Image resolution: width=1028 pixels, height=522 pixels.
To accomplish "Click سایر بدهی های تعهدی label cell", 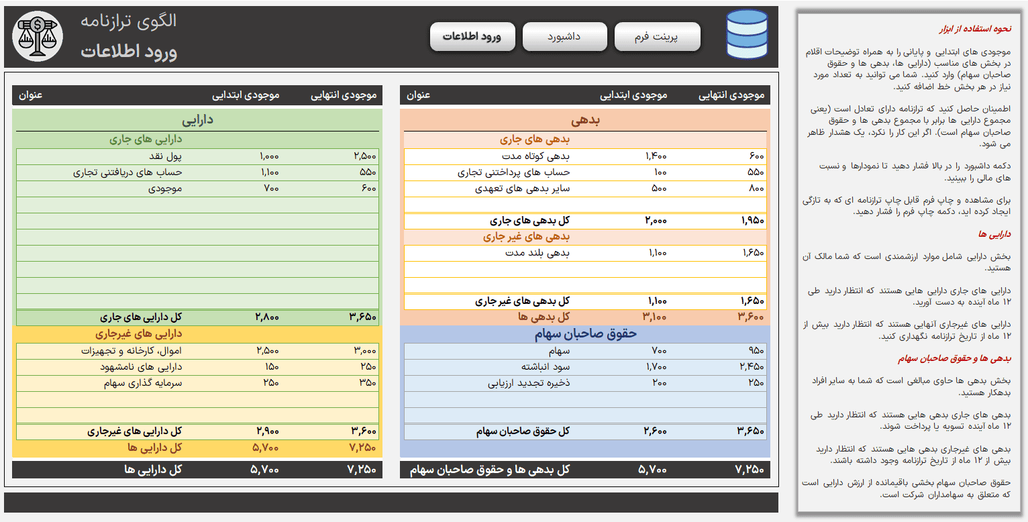I will point(523,189).
